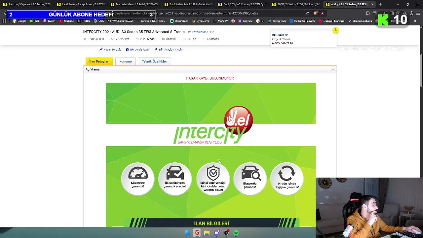Switch to BMW 3 Serisi 320d tab
Image resolution: width=423 pixels, height=238 pixels.
296,4
